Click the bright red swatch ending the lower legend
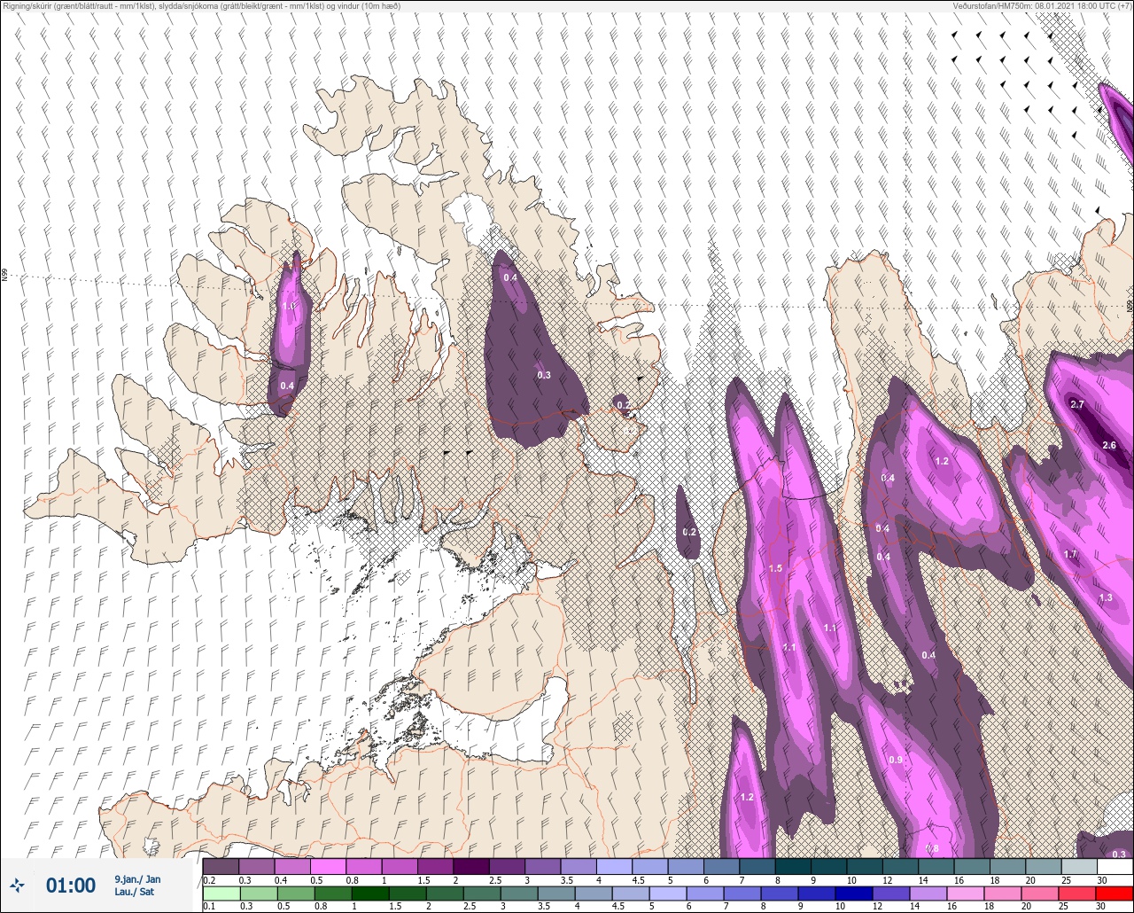1134x913 pixels. pyautogui.click(x=1114, y=893)
